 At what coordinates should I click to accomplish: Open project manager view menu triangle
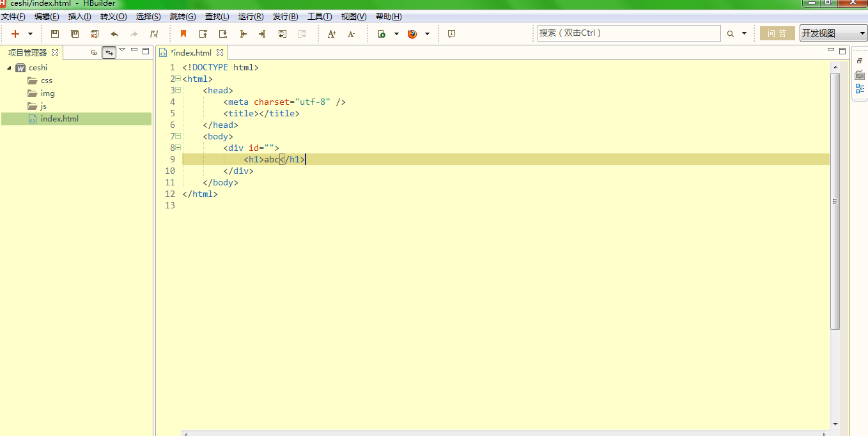[122, 49]
